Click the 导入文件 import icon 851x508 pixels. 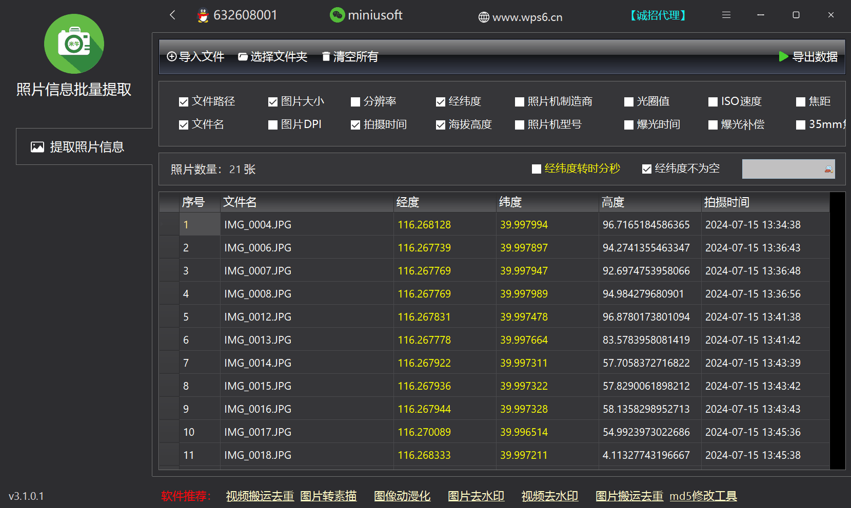[172, 57]
